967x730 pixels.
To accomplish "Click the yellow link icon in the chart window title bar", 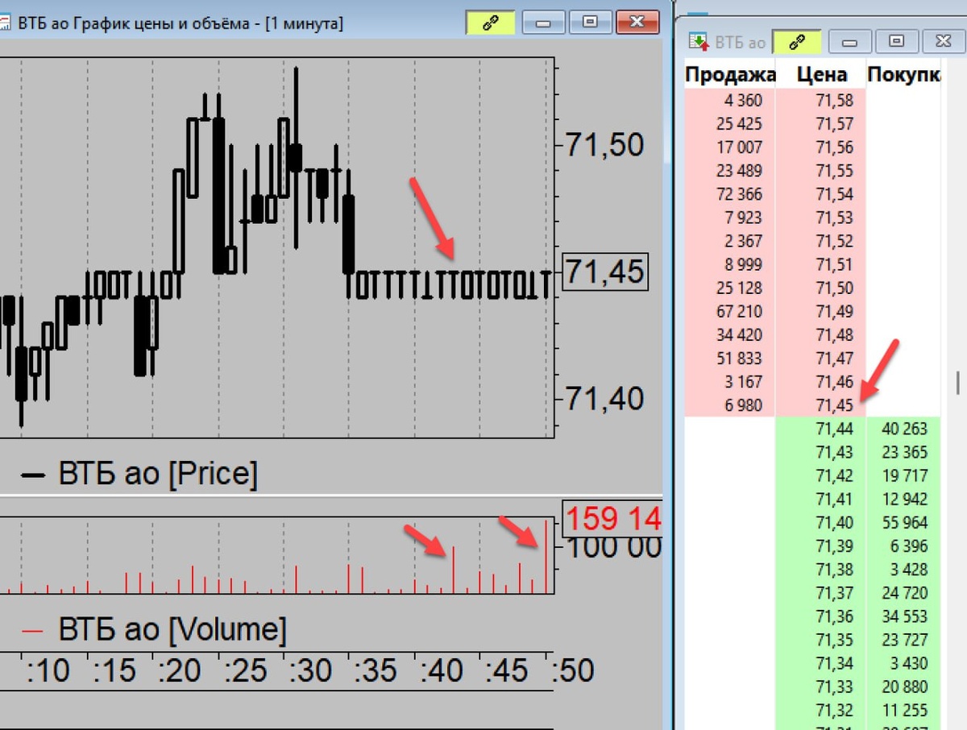I will click(x=490, y=23).
